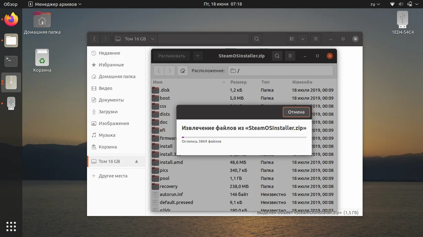The image size is (423, 237).
Task: Go to archive home location
Action: 183,71
